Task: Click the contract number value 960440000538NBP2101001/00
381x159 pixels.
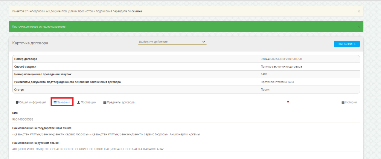Action: [x=283, y=59]
